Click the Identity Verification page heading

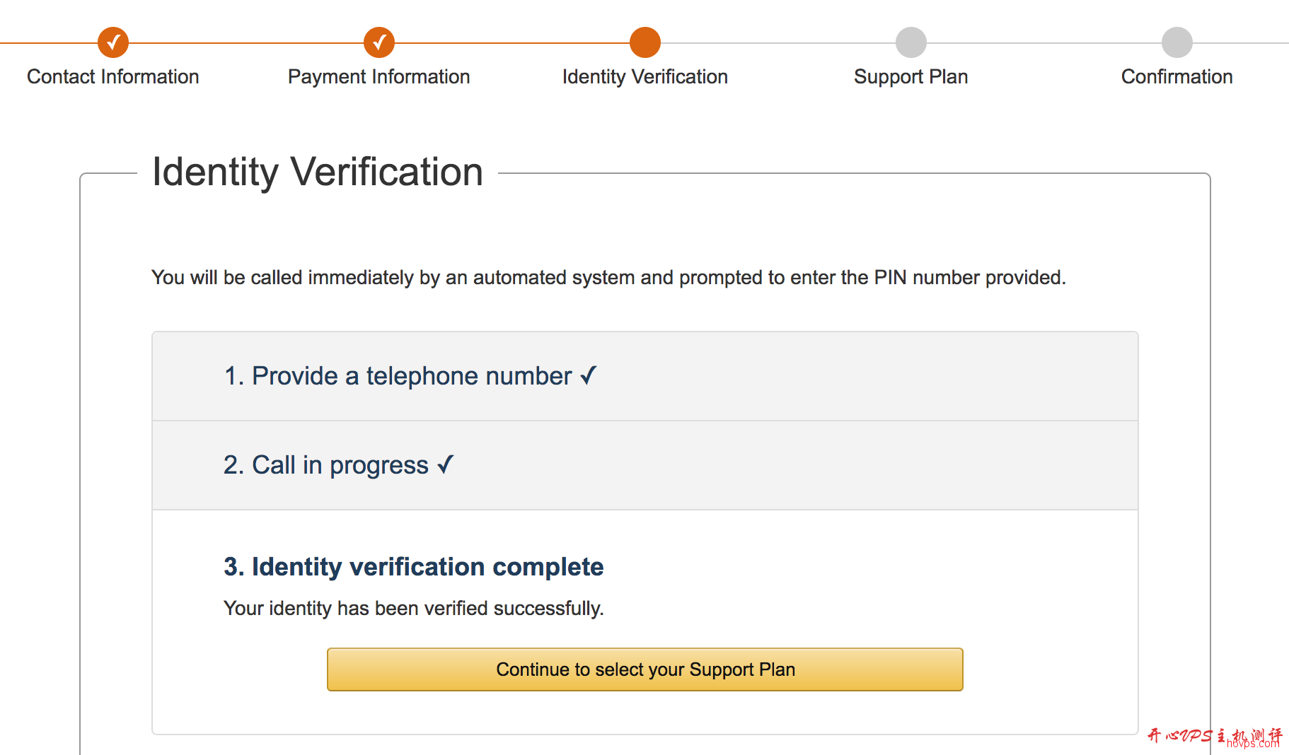317,171
